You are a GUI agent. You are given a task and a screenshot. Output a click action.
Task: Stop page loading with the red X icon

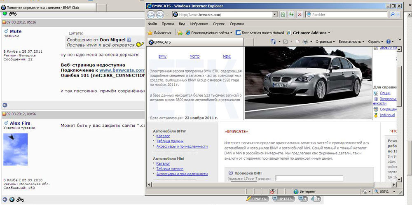point(299,15)
